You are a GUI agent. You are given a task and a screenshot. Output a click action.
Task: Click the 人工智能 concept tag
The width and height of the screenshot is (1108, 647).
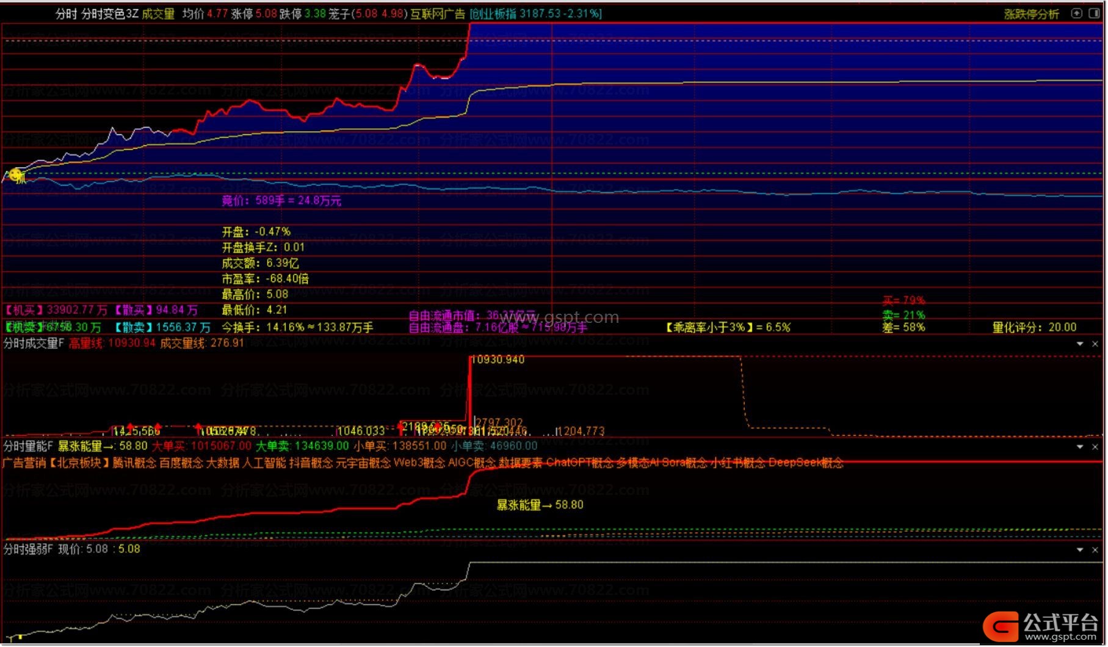click(264, 463)
